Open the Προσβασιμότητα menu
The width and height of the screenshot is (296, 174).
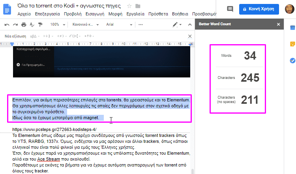point(204,14)
